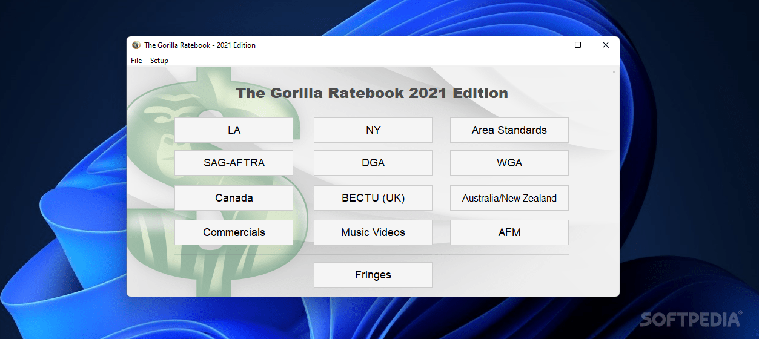Open the Commercials rates
The image size is (759, 339).
tap(234, 232)
